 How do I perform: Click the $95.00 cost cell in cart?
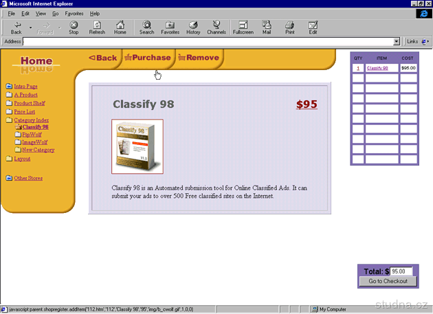[x=408, y=68]
